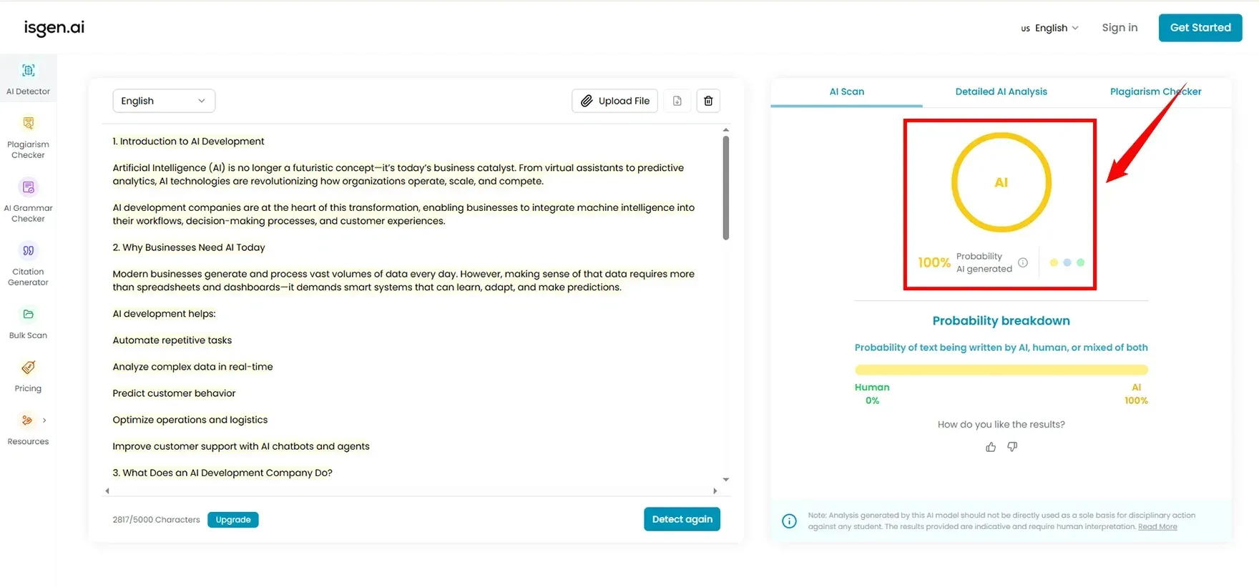Viewport: 1259px width, 587px height.
Task: Click the '3. What Does an AI Development Company Do?' line
Action: click(x=222, y=473)
